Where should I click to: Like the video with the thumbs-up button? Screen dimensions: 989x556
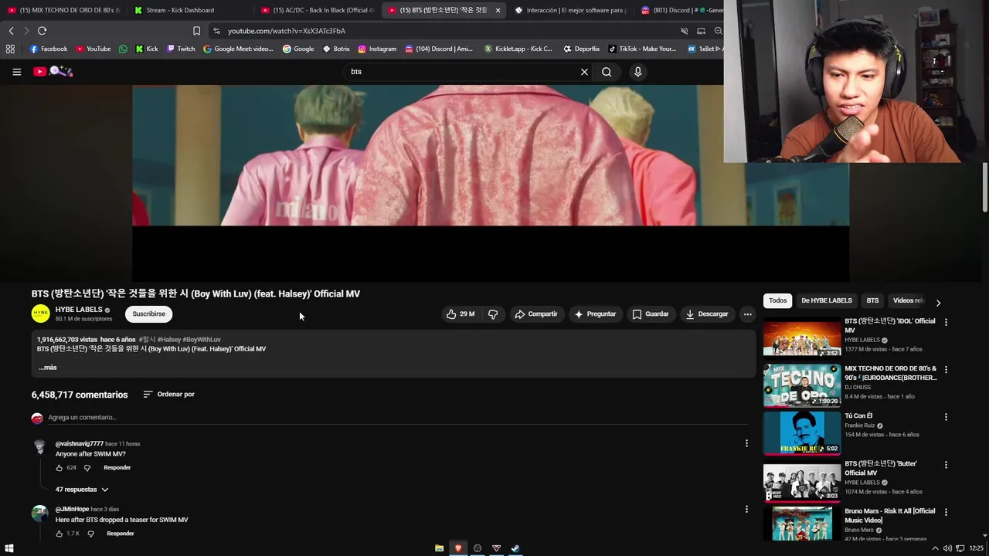tap(461, 314)
